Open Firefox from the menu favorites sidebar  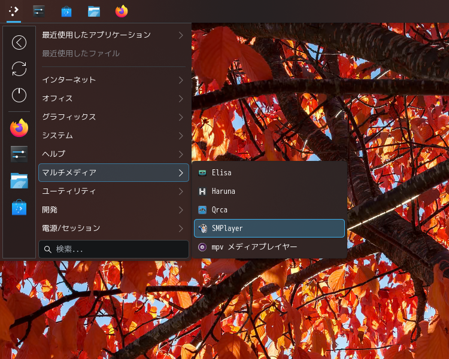[x=19, y=128]
